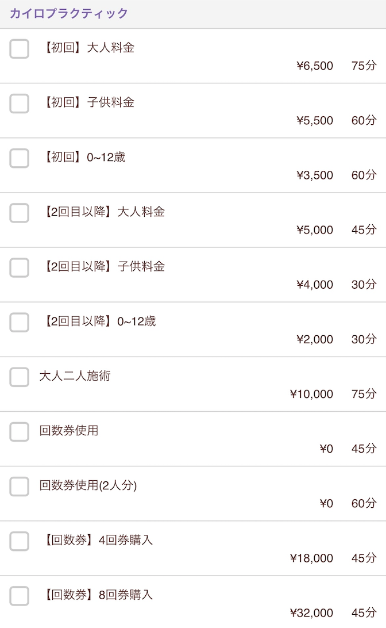Click the ¥18,000 ticket price
The image size is (386, 628).
(311, 558)
